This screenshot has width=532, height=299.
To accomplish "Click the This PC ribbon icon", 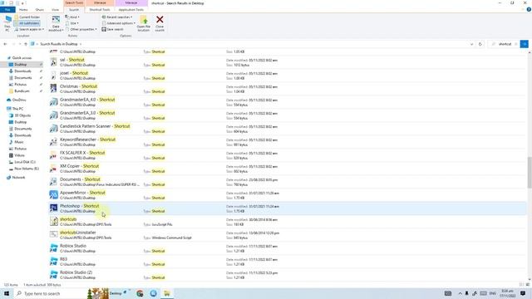I will (7, 20).
